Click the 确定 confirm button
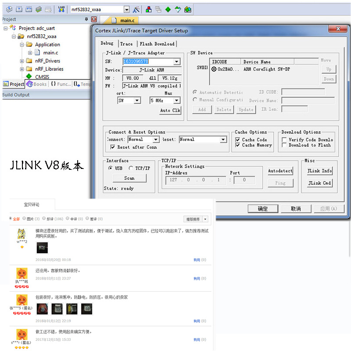 tap(263, 209)
